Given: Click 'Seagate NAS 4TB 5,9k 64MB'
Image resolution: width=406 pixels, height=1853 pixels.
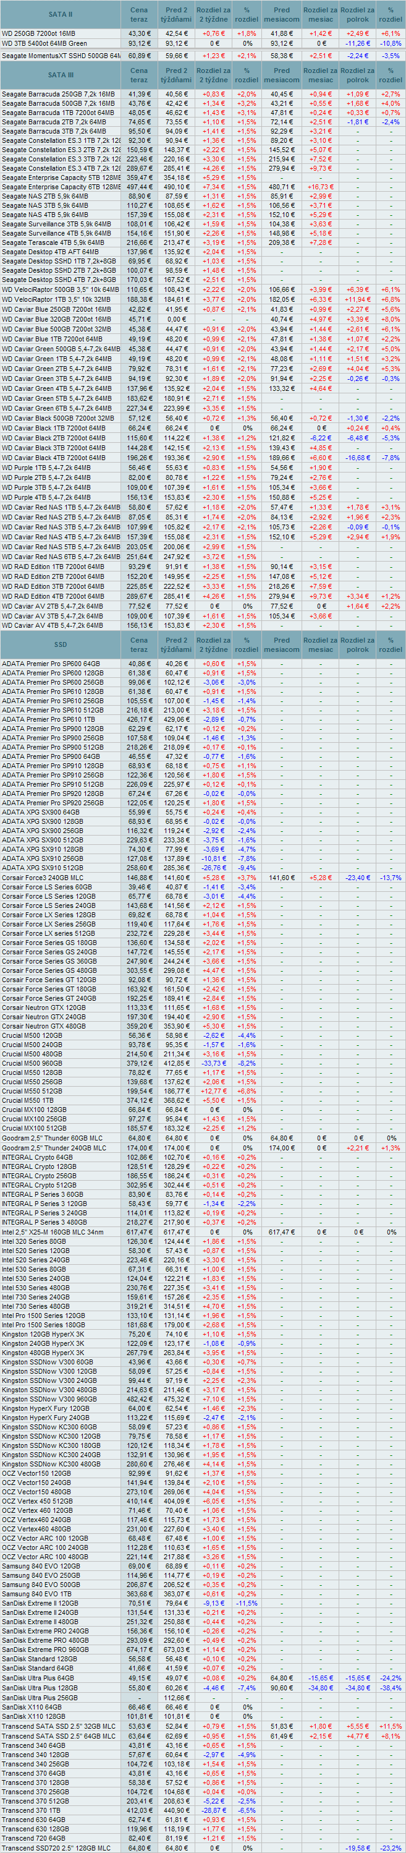Looking at the screenshot, I should point(44,215).
